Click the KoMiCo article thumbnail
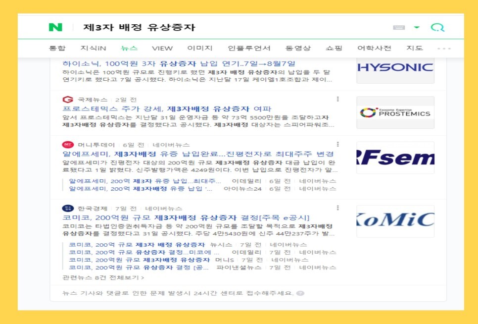This screenshot has width=478, height=324. coord(395,220)
